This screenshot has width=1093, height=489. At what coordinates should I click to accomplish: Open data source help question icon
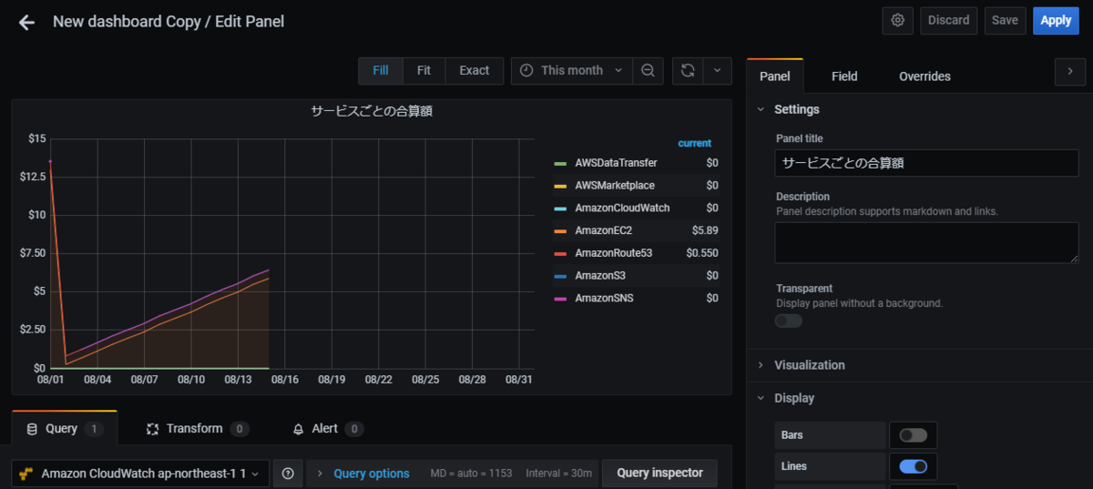click(288, 474)
